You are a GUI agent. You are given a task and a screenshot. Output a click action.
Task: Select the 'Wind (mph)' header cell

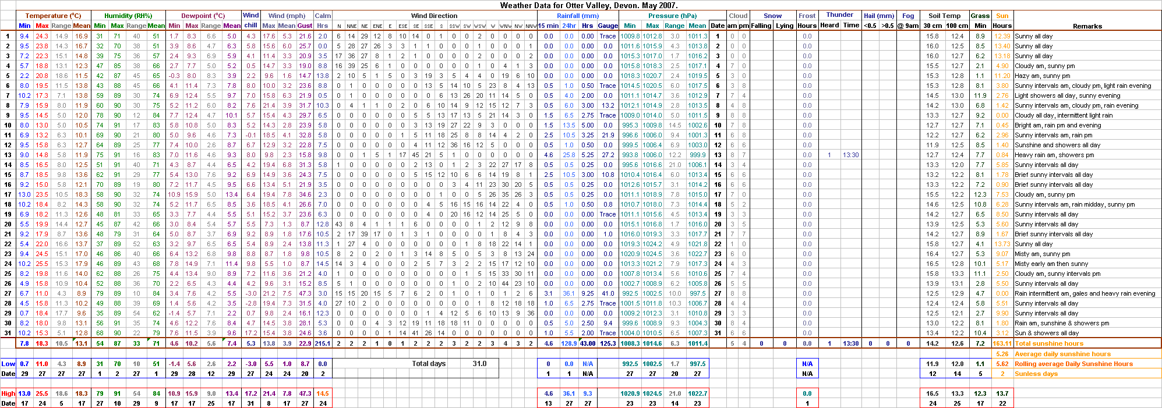pyautogui.click(x=287, y=16)
